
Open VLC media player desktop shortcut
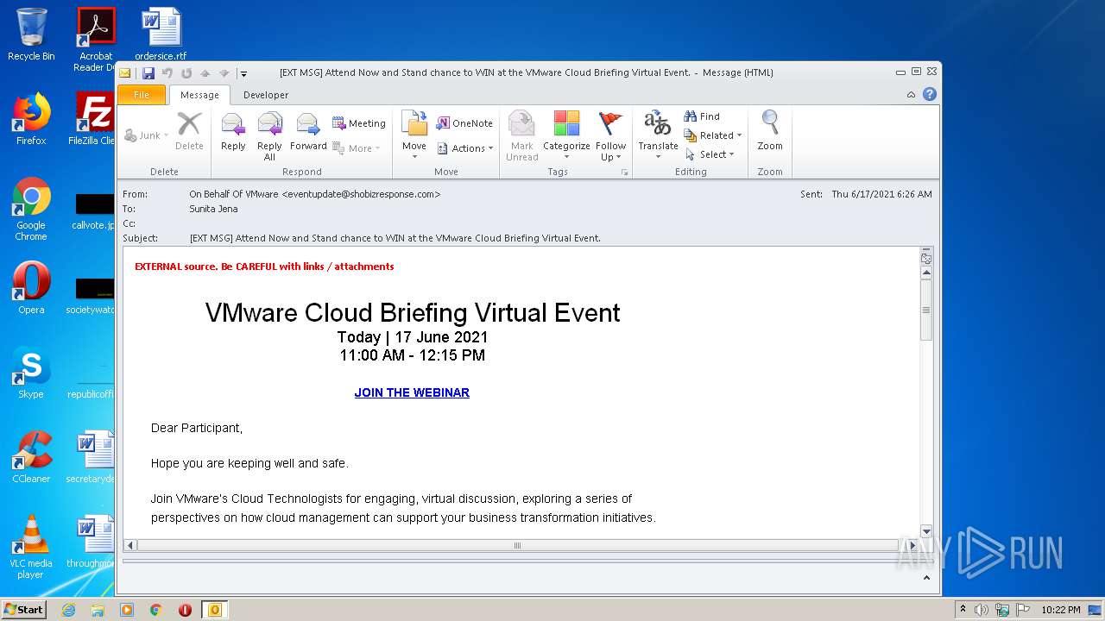coord(31,547)
